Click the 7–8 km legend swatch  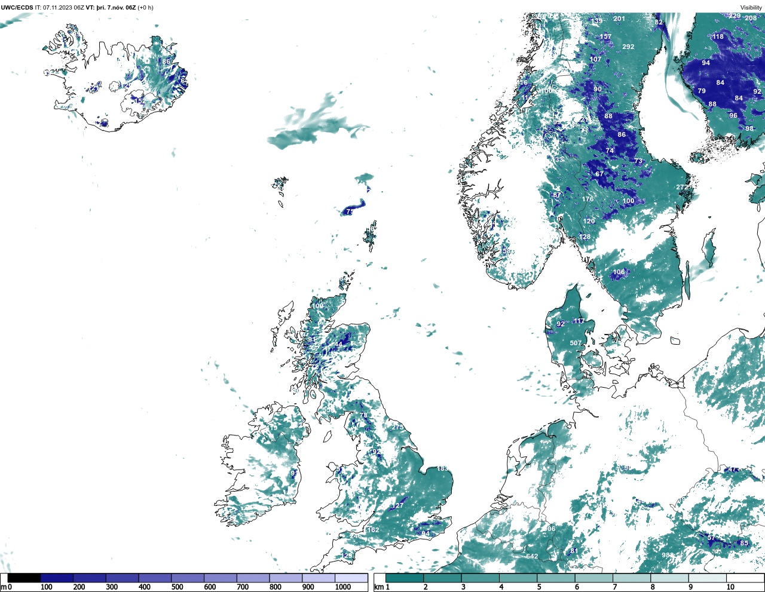(x=632, y=578)
